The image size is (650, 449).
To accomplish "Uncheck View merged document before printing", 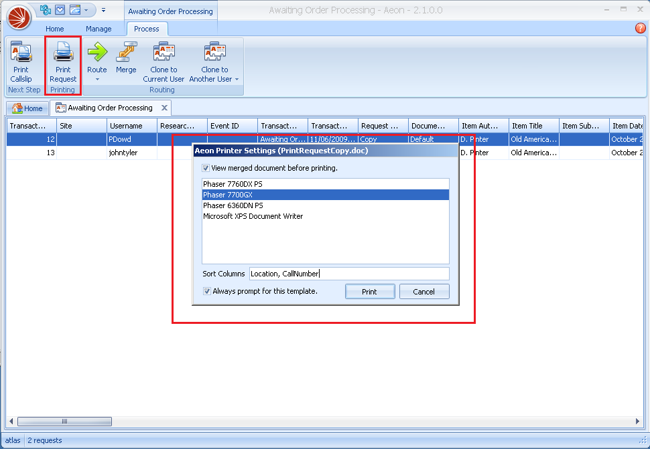I will pyautogui.click(x=206, y=169).
